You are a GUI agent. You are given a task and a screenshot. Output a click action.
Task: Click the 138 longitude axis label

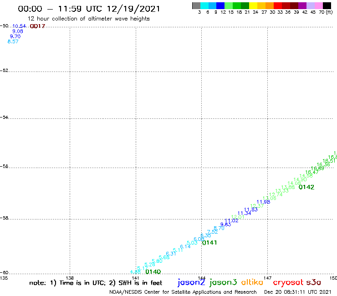coord(70,278)
